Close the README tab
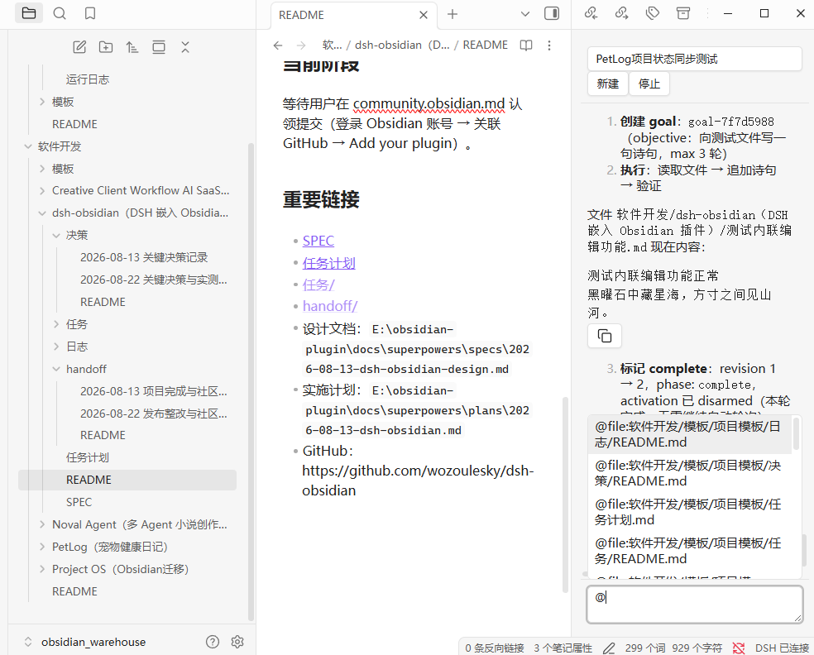The height and width of the screenshot is (655, 814). coord(424,15)
